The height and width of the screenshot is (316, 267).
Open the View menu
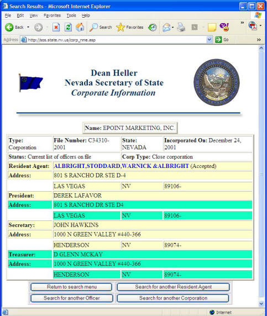point(34,15)
